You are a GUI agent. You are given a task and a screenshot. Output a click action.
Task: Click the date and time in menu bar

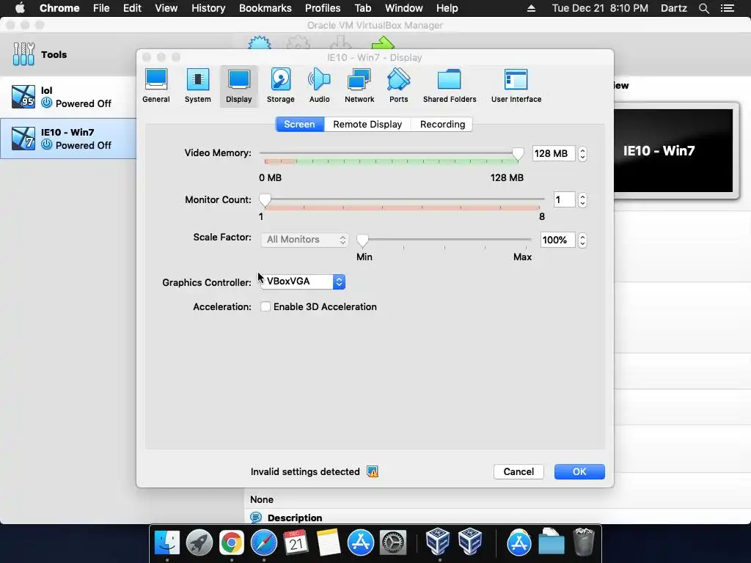(x=600, y=8)
